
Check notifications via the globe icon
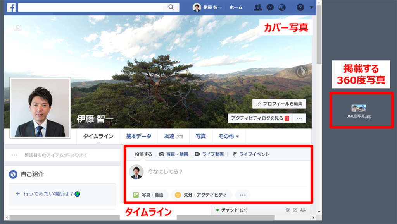[282, 7]
